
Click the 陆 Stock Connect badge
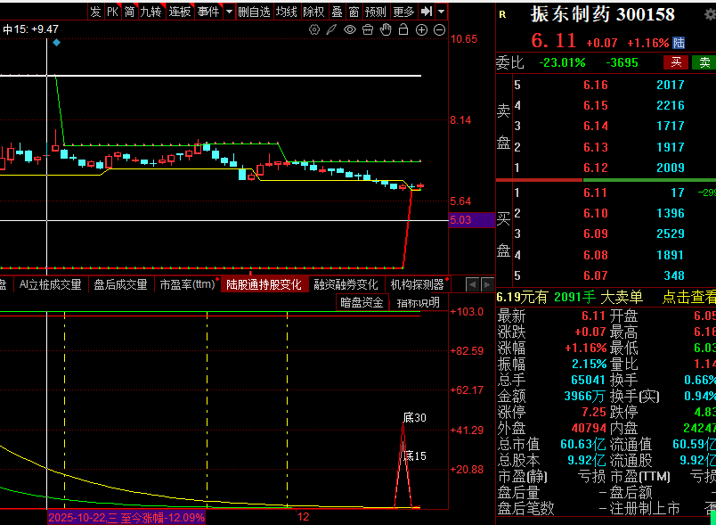[x=679, y=43]
